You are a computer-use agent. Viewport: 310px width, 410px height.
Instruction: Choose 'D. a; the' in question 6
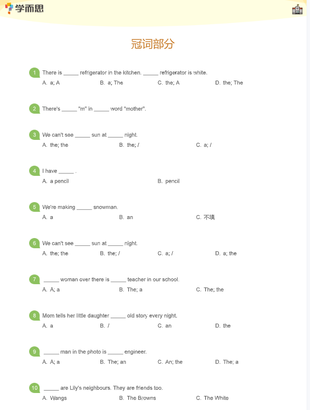coord(226,254)
